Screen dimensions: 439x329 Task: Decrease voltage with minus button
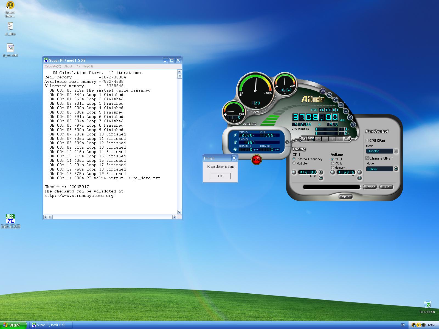(333, 172)
